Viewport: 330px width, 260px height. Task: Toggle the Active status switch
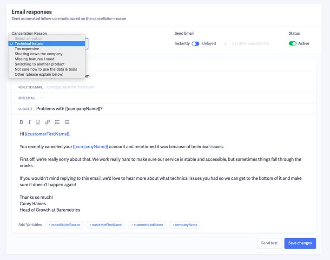tap(292, 44)
